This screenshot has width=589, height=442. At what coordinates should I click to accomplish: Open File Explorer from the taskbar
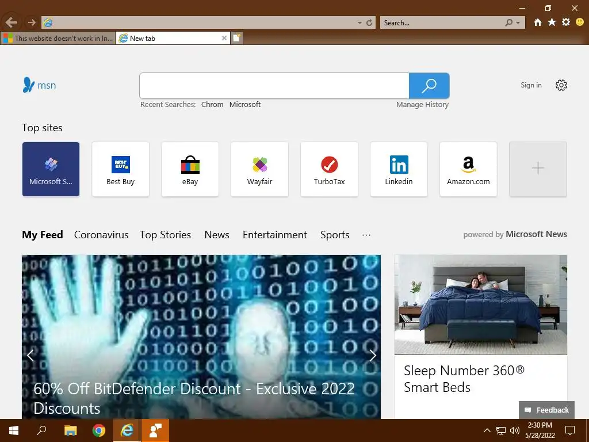click(70, 430)
